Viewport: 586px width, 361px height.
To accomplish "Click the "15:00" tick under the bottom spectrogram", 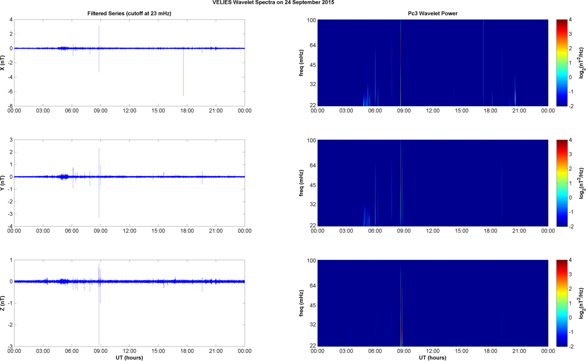I will point(461,351).
